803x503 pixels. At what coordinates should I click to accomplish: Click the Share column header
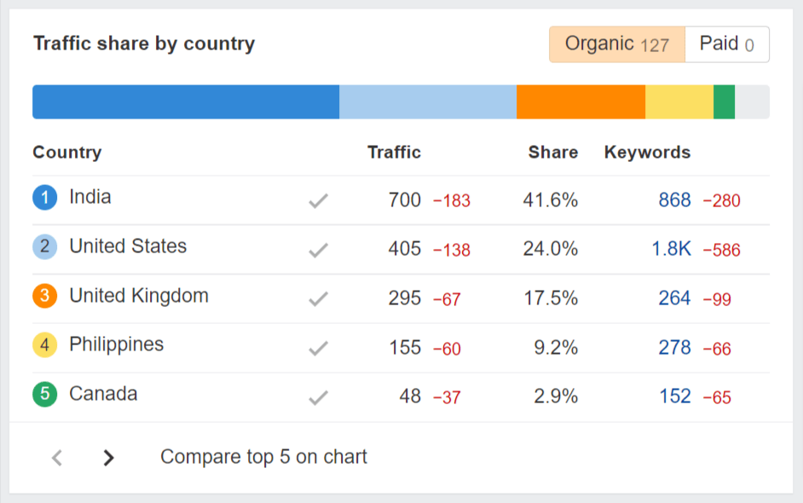[x=552, y=152]
